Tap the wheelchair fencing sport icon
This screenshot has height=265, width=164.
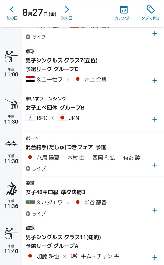[x=11, y=104]
